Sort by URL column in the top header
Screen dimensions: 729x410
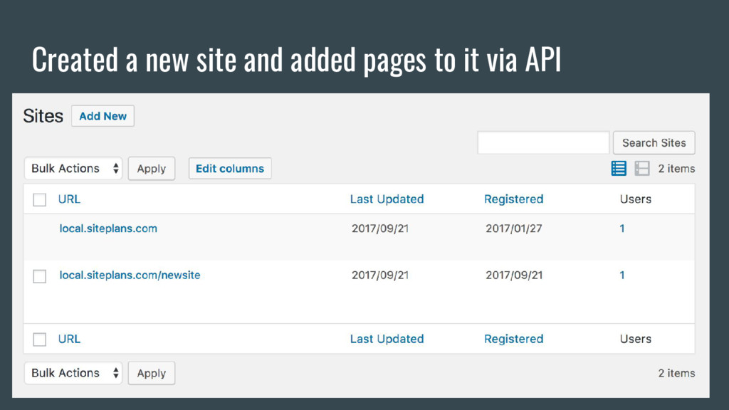[69, 199]
